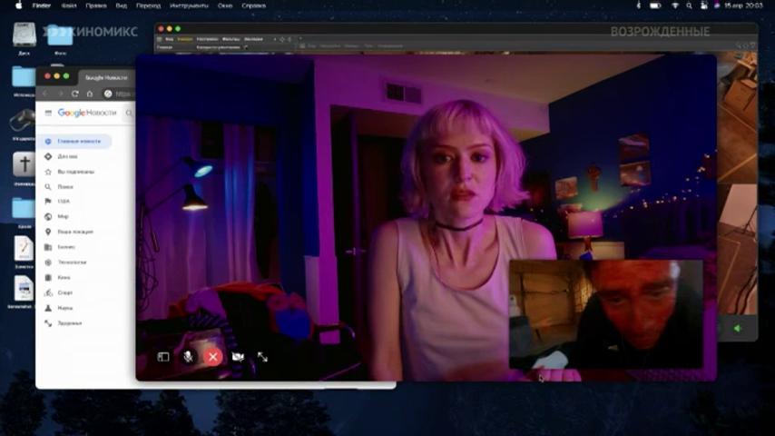775x436 pixels.
Task: Select the picture-in-picture self-view thumbnail
Action: point(606,314)
